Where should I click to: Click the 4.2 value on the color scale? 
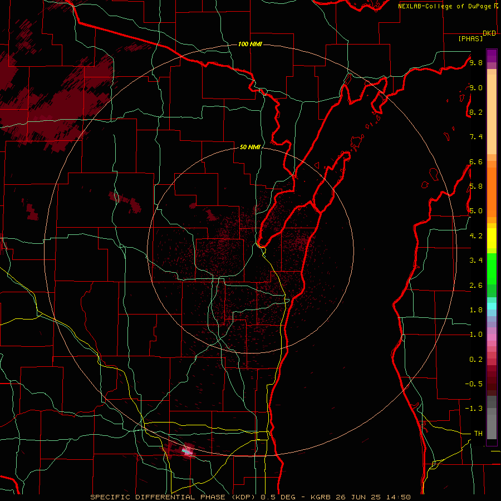click(476, 236)
